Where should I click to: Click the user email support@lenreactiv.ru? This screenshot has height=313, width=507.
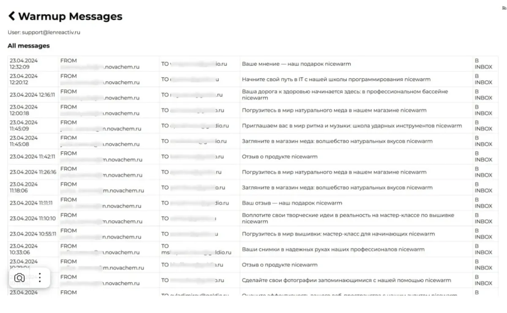tap(51, 32)
